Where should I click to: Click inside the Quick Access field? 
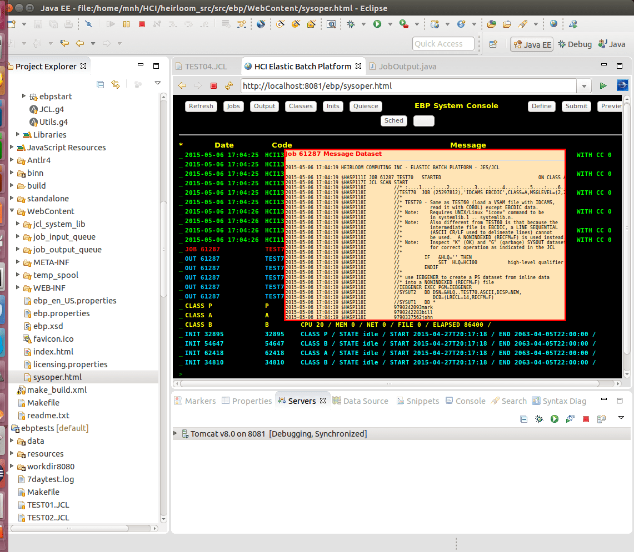point(443,43)
